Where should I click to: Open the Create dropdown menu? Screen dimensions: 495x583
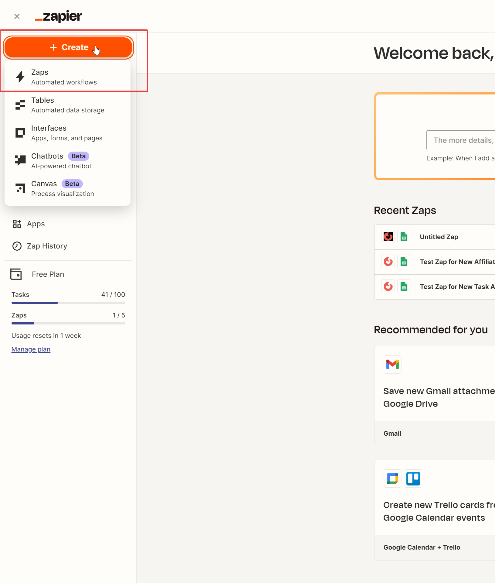click(68, 47)
